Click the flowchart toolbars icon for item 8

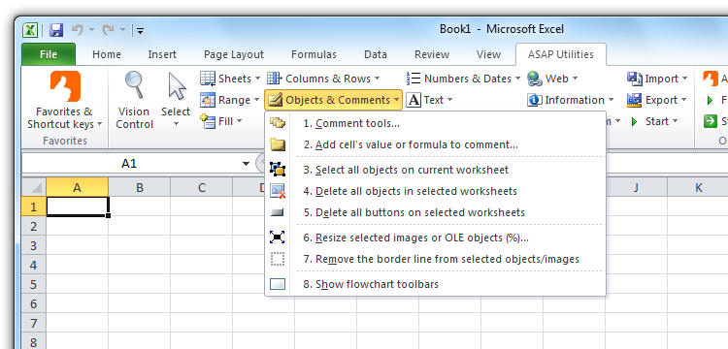(278, 284)
